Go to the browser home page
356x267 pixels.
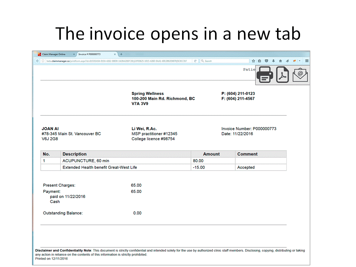(x=280, y=61)
